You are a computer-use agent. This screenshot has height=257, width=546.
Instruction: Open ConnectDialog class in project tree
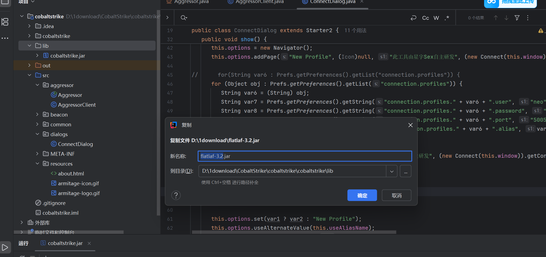click(x=75, y=144)
